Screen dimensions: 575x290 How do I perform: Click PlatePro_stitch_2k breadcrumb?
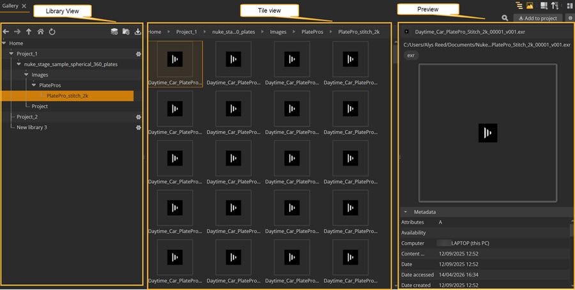[359, 32]
